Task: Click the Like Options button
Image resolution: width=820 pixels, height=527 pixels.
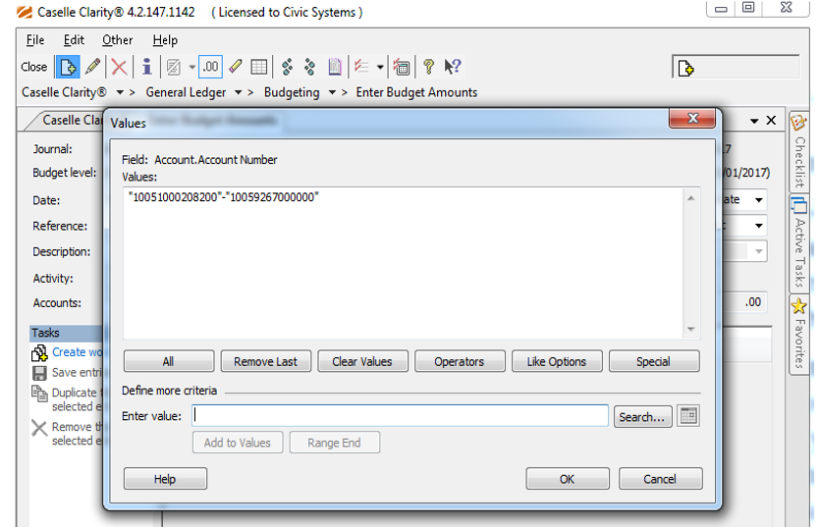Action: 557,361
